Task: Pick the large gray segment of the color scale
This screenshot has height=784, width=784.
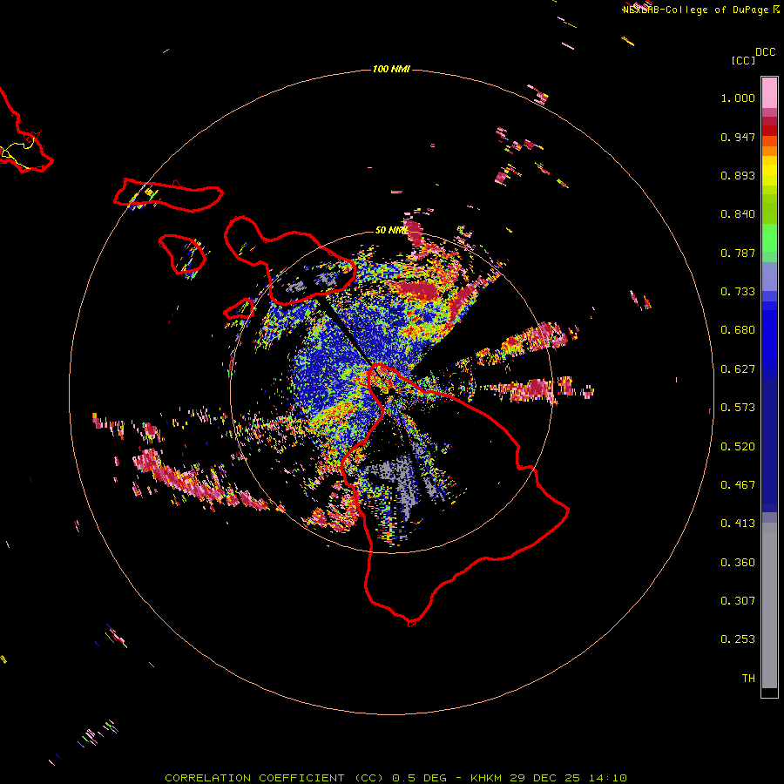Action: [769, 605]
